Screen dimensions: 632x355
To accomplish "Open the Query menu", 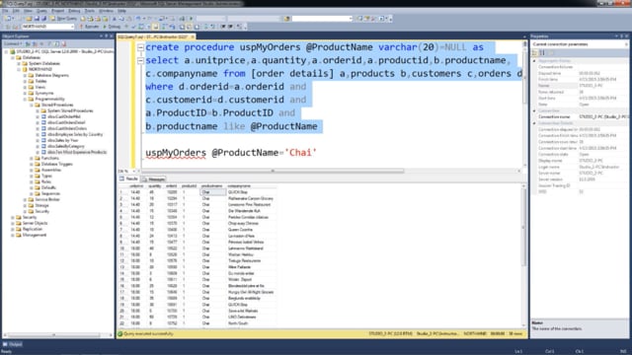I will click(x=41, y=11).
